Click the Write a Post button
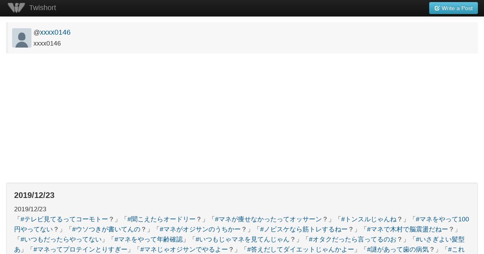This screenshot has width=484, height=254. pos(453,8)
